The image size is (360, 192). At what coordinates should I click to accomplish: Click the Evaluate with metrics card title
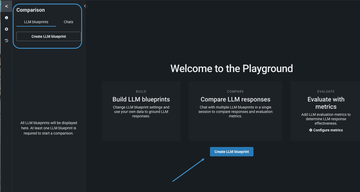pos(326,103)
